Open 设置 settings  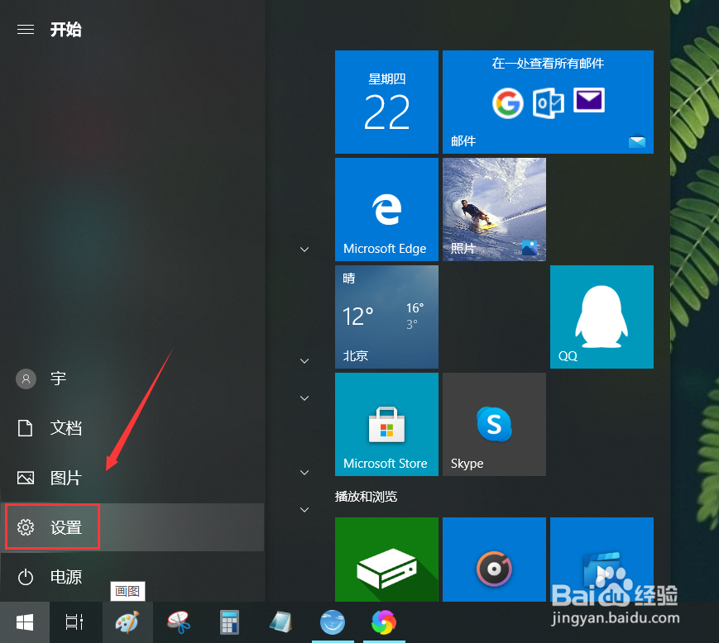[x=132, y=527]
